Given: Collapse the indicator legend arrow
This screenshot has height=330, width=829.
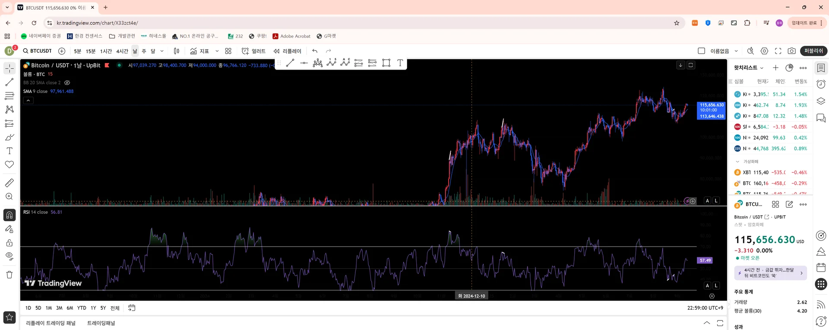Looking at the screenshot, I should pyautogui.click(x=28, y=101).
